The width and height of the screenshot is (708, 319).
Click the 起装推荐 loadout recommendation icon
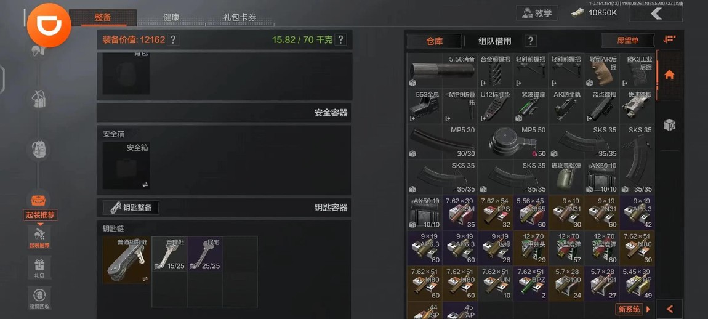coord(40,236)
